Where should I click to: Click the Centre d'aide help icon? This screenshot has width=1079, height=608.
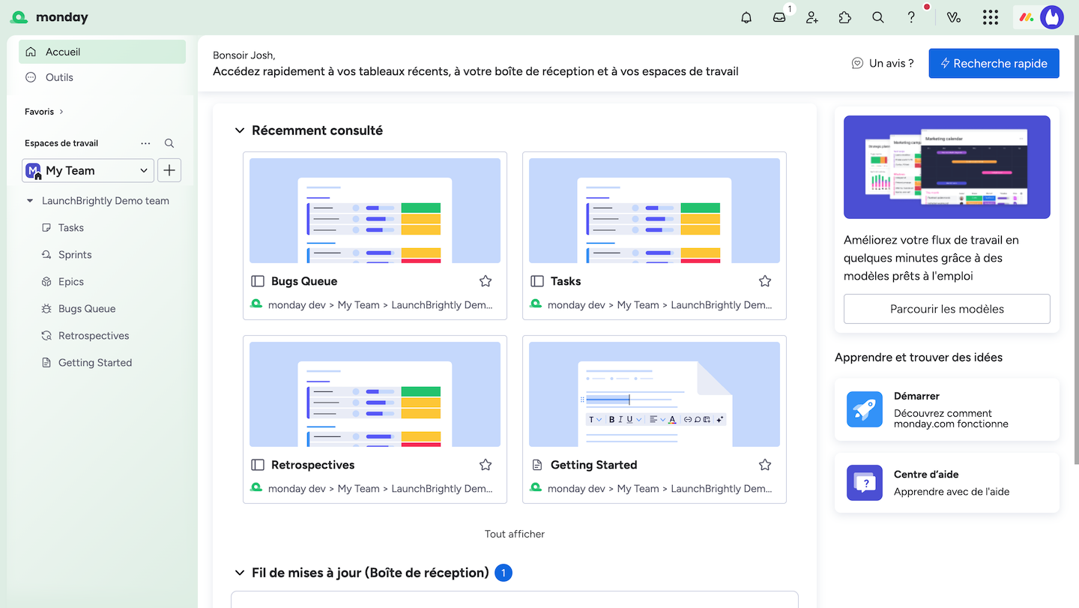tap(865, 483)
